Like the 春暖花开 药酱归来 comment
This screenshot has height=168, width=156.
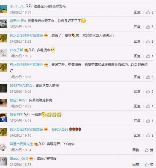pyautogui.click(x=150, y=77)
